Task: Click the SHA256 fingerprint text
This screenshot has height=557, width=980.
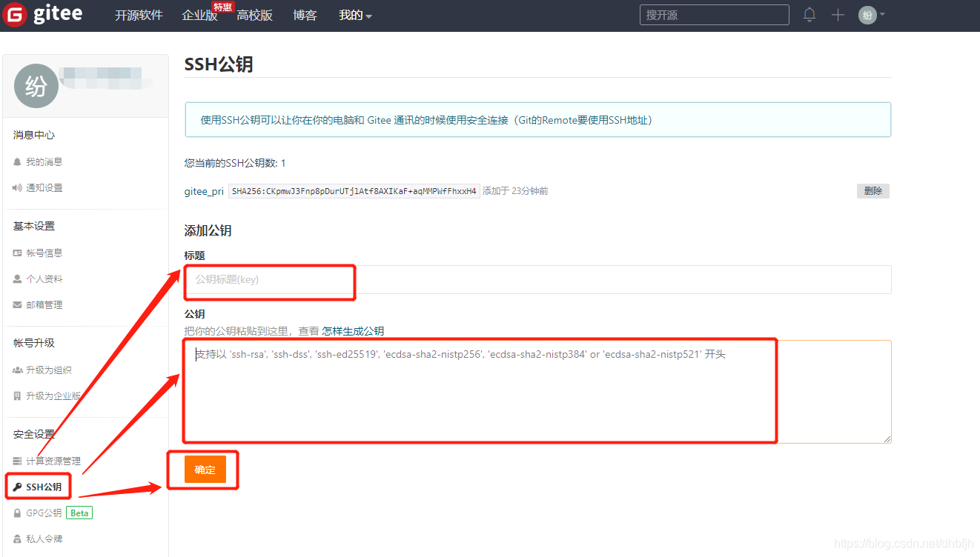Action: click(354, 191)
